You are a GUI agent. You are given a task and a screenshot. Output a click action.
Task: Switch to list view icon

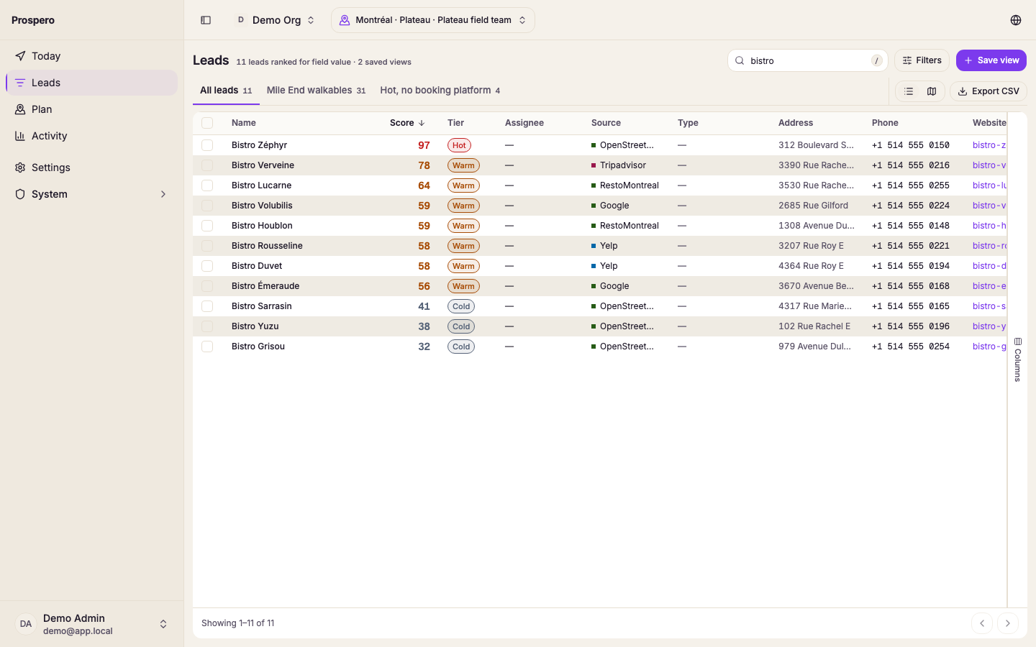click(909, 91)
